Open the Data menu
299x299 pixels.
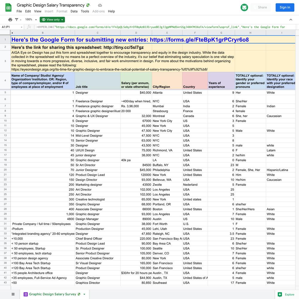74,11
